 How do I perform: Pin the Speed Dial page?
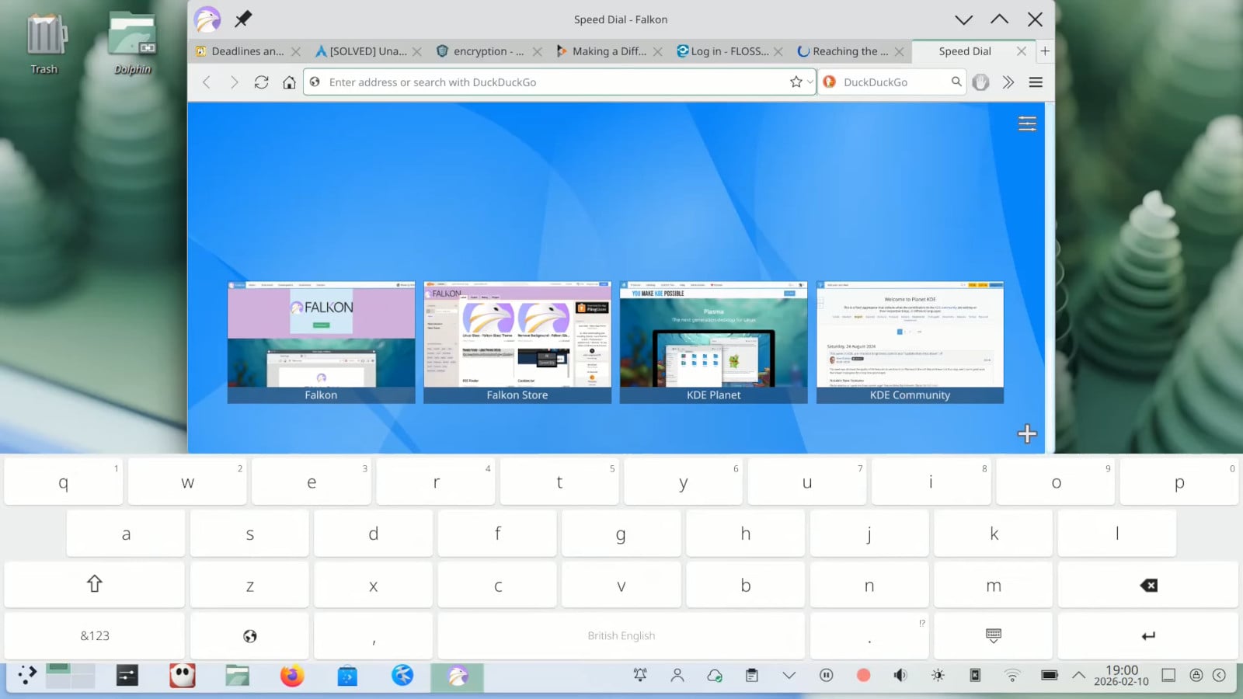click(242, 19)
